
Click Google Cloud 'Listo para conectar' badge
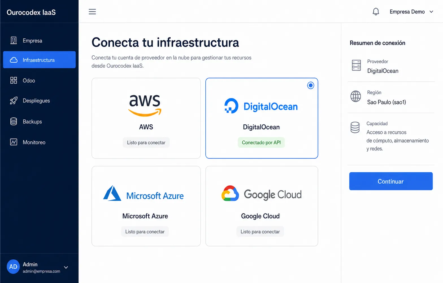[x=260, y=232]
